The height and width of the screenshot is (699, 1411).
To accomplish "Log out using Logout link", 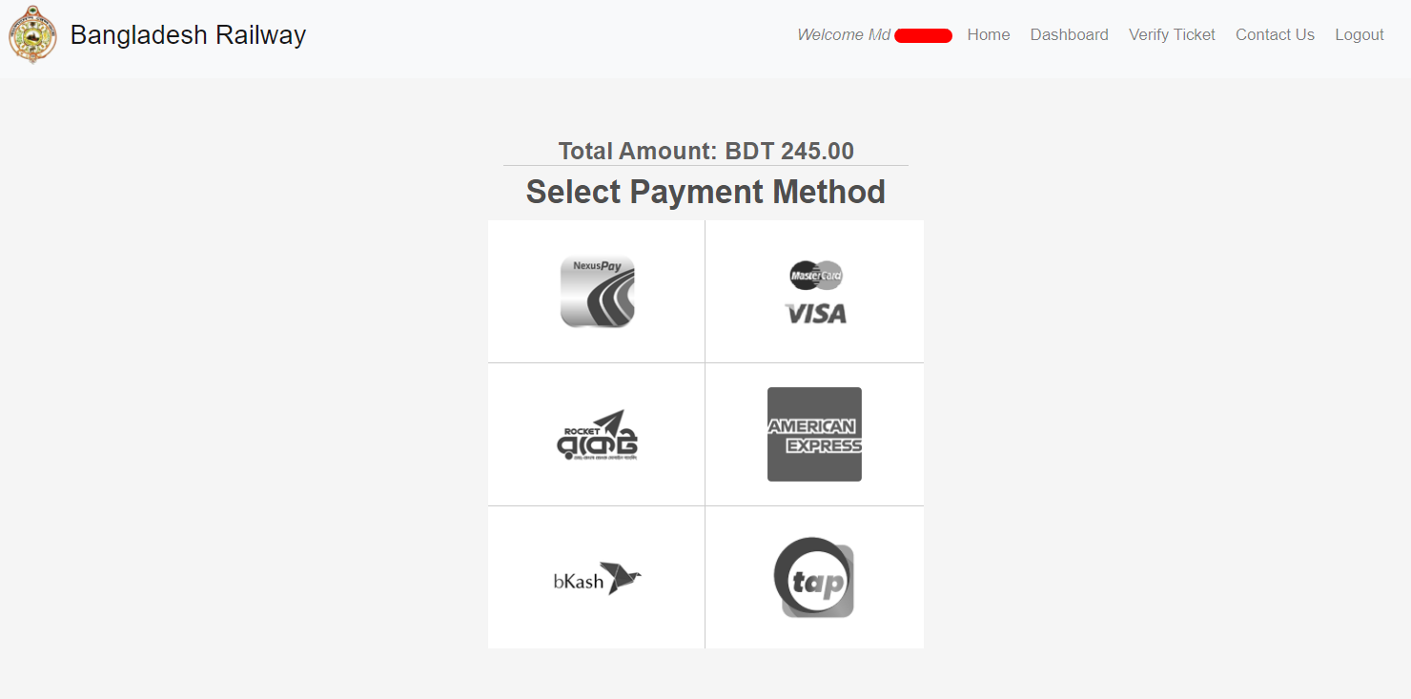I will [1359, 35].
